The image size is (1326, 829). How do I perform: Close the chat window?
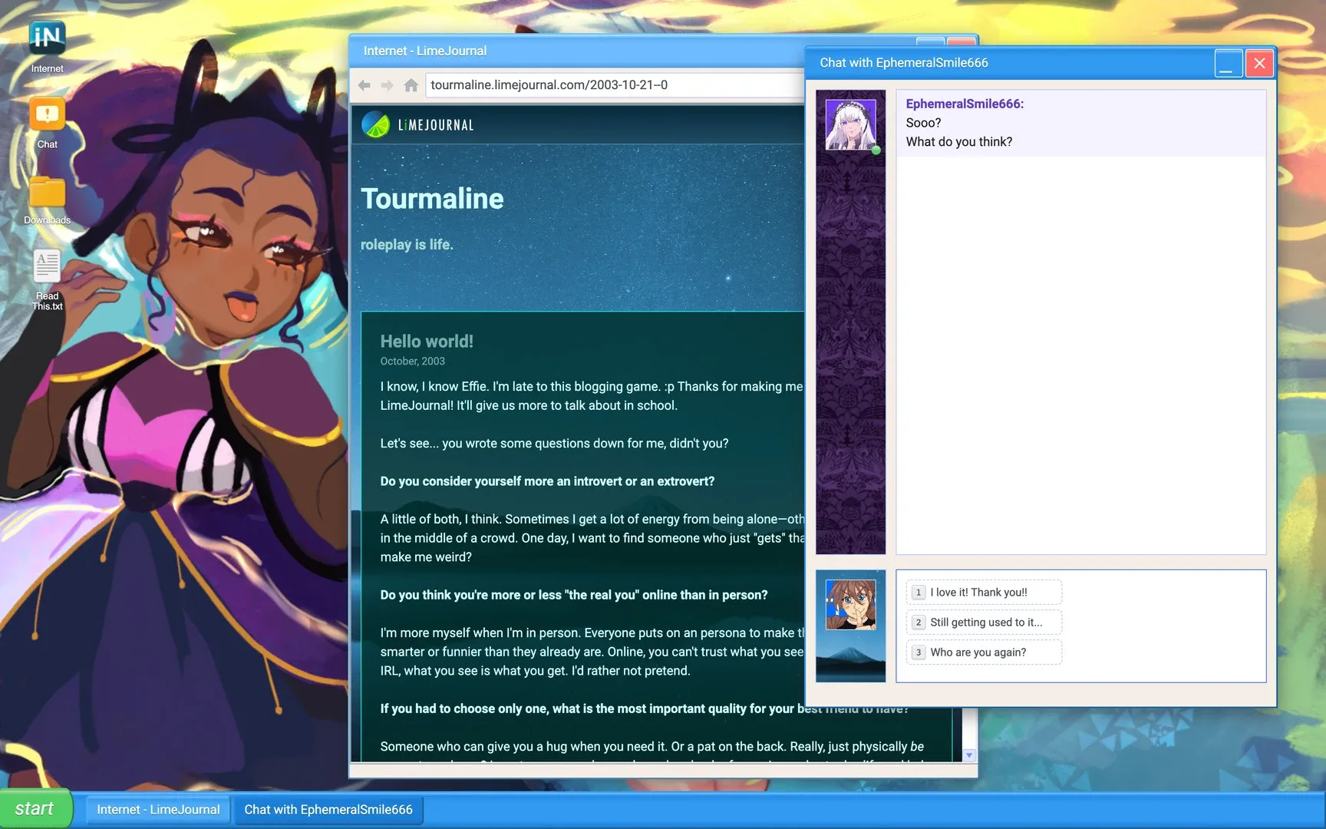point(1259,64)
